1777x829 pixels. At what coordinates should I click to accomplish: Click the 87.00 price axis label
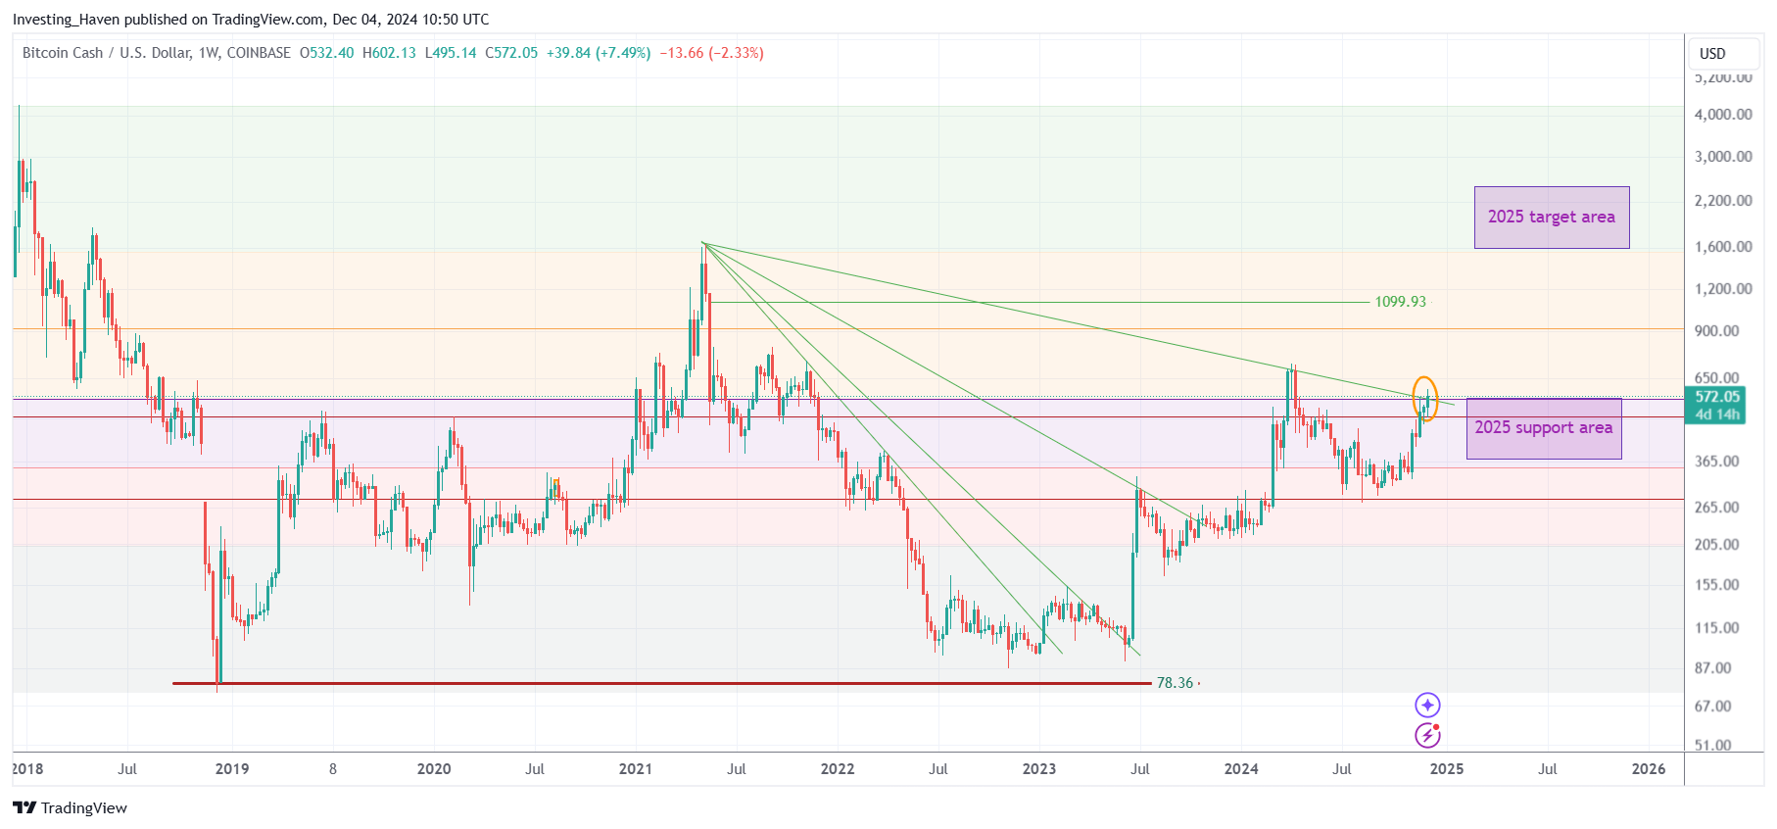tap(1713, 668)
